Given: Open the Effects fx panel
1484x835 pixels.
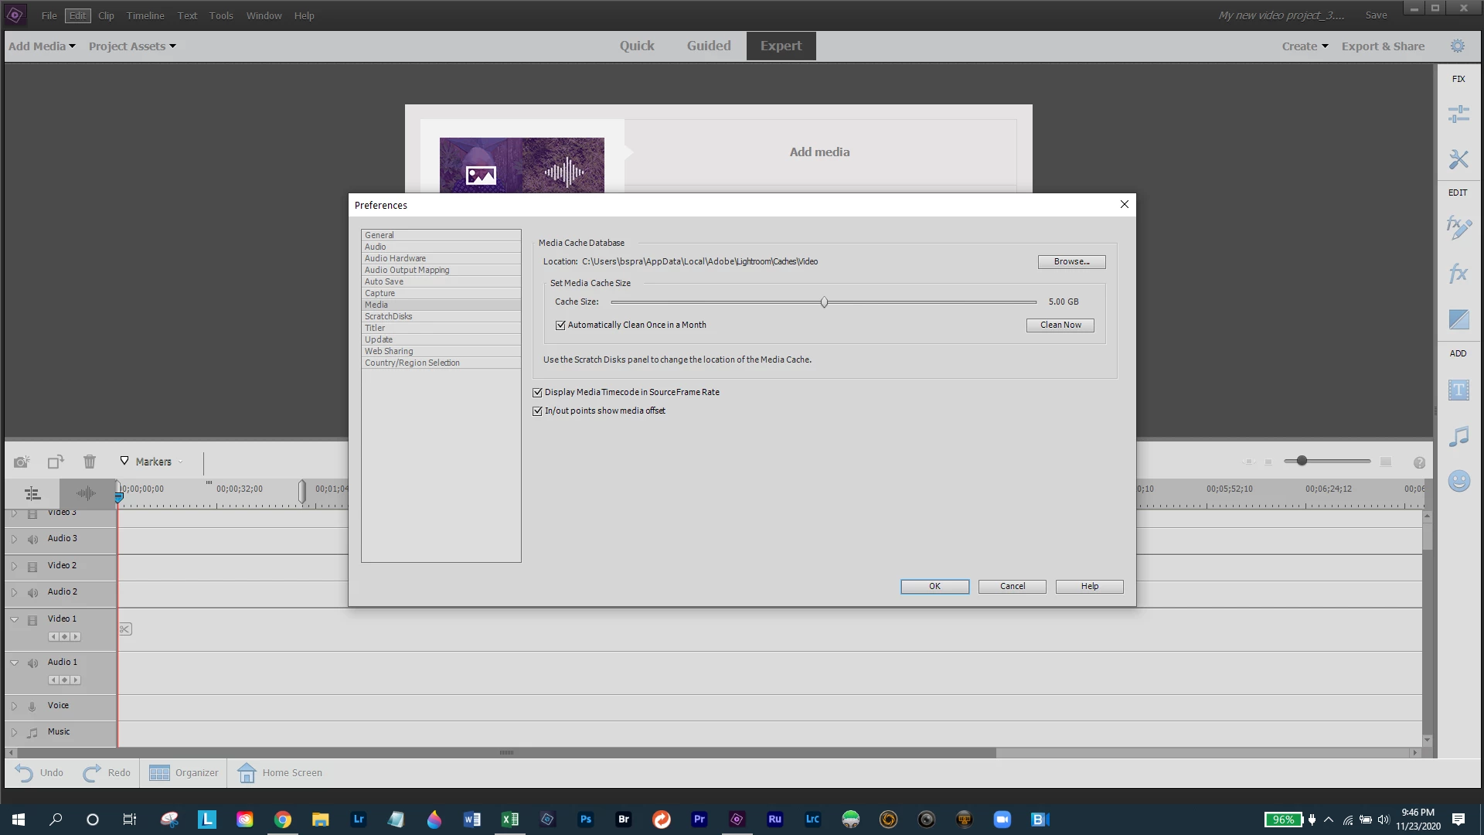Looking at the screenshot, I should click(1458, 273).
